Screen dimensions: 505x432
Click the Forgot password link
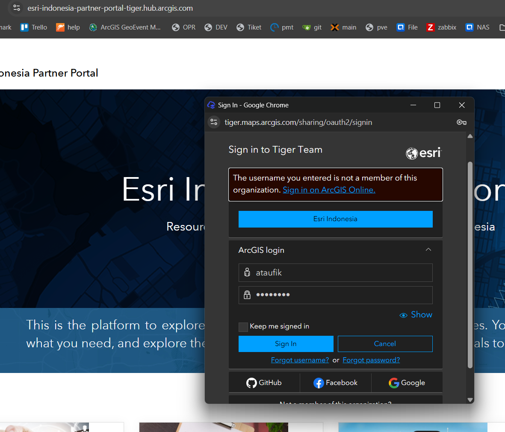(371, 360)
